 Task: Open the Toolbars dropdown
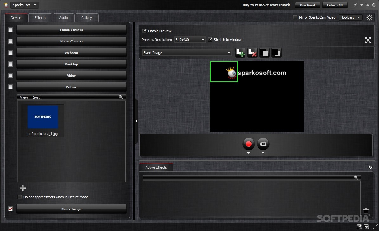click(x=350, y=17)
